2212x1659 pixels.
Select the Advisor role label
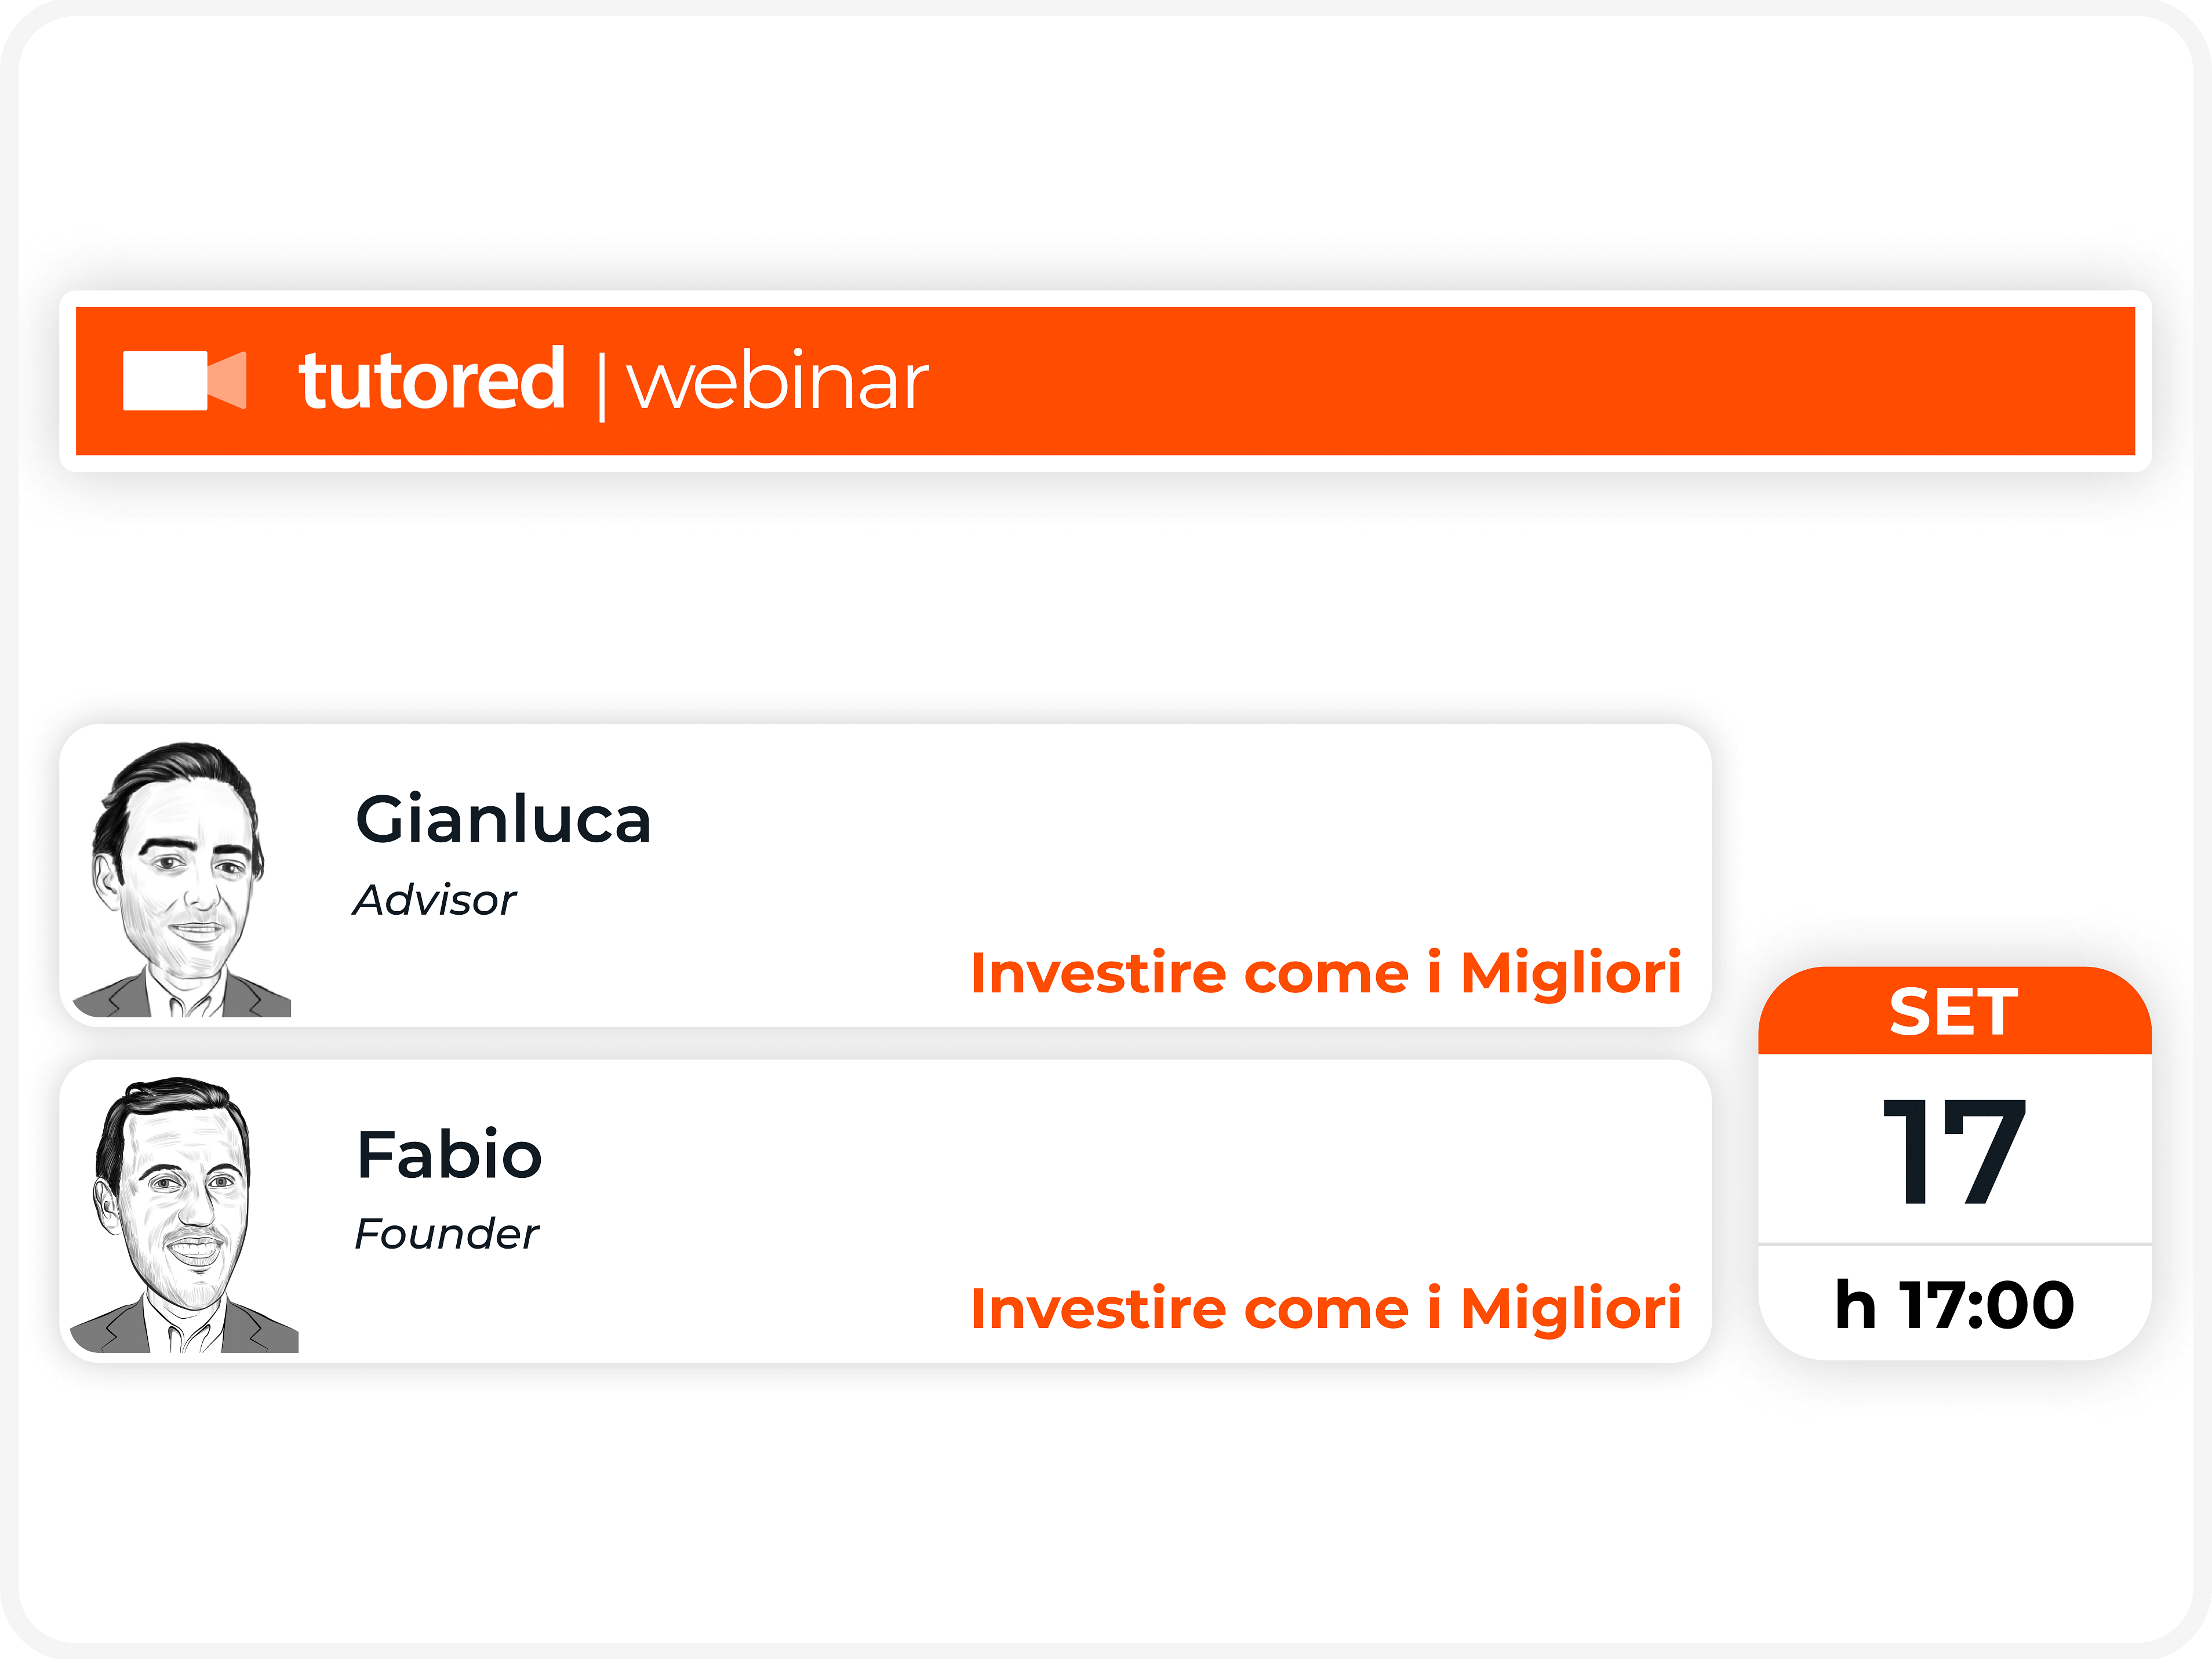pos(435,900)
